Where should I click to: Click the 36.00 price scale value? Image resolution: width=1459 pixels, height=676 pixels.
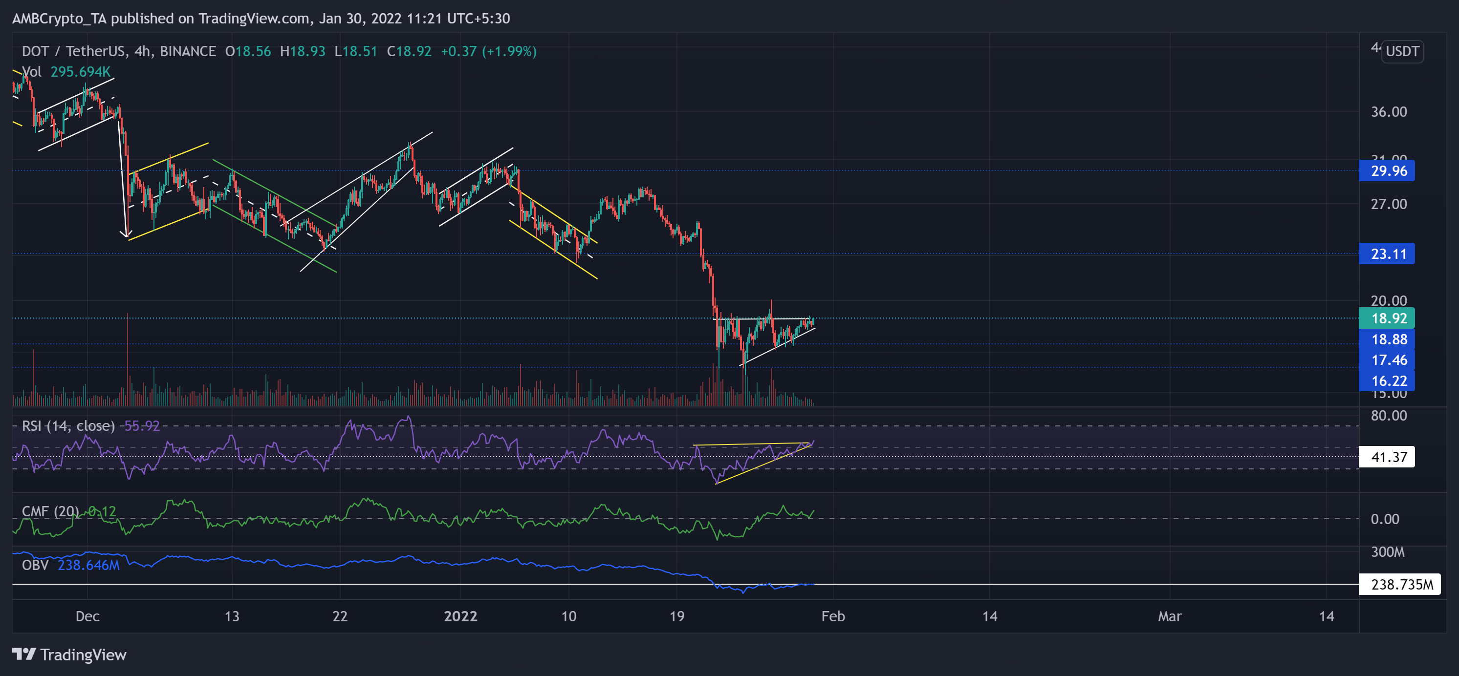point(1389,111)
